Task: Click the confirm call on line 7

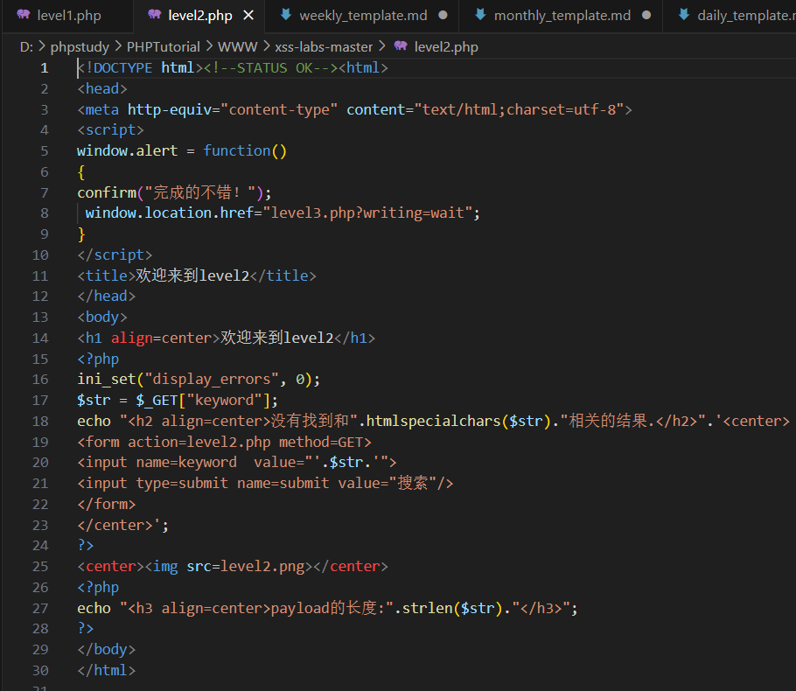Action: [174, 193]
